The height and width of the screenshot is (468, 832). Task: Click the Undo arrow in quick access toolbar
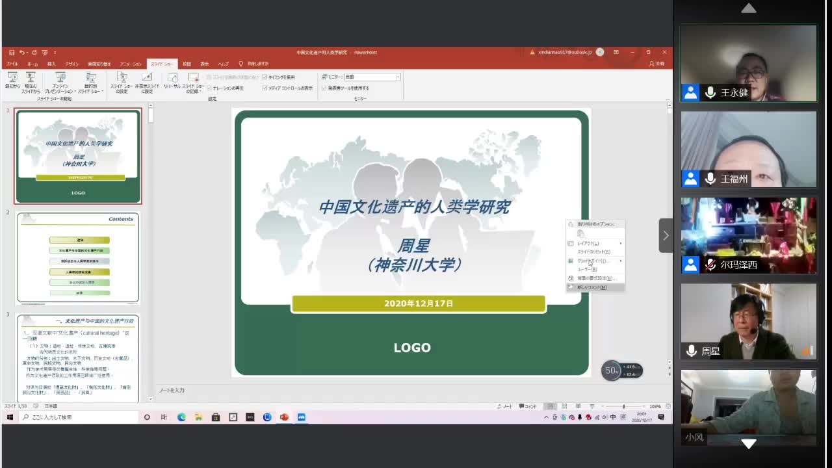pyautogui.click(x=21, y=53)
